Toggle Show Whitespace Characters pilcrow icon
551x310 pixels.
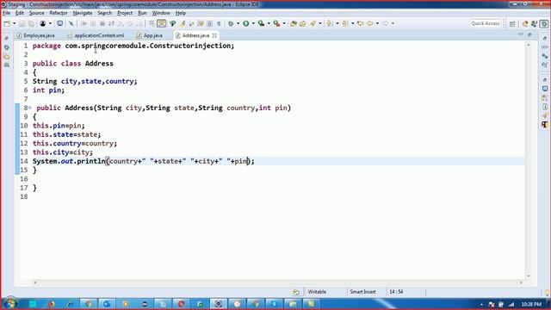[x=219, y=23]
